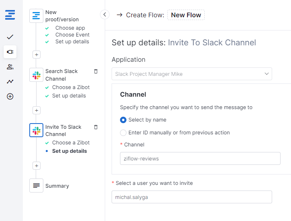Add a step after Search Slack Channel
The image size is (291, 221).
pyautogui.click(x=37, y=110)
